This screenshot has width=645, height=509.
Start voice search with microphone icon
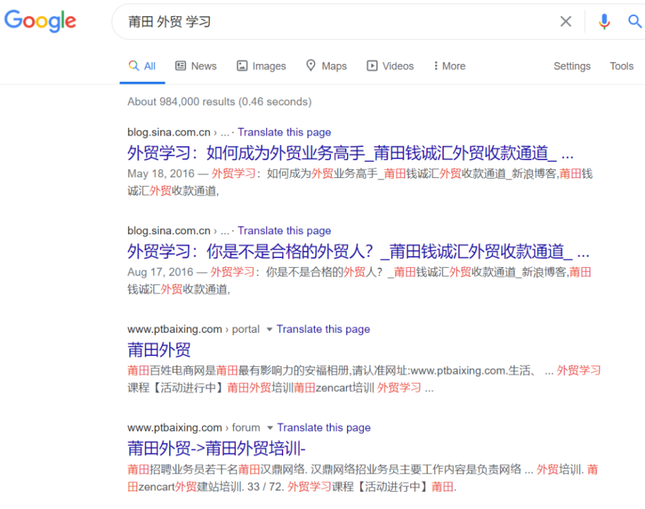pyautogui.click(x=604, y=21)
